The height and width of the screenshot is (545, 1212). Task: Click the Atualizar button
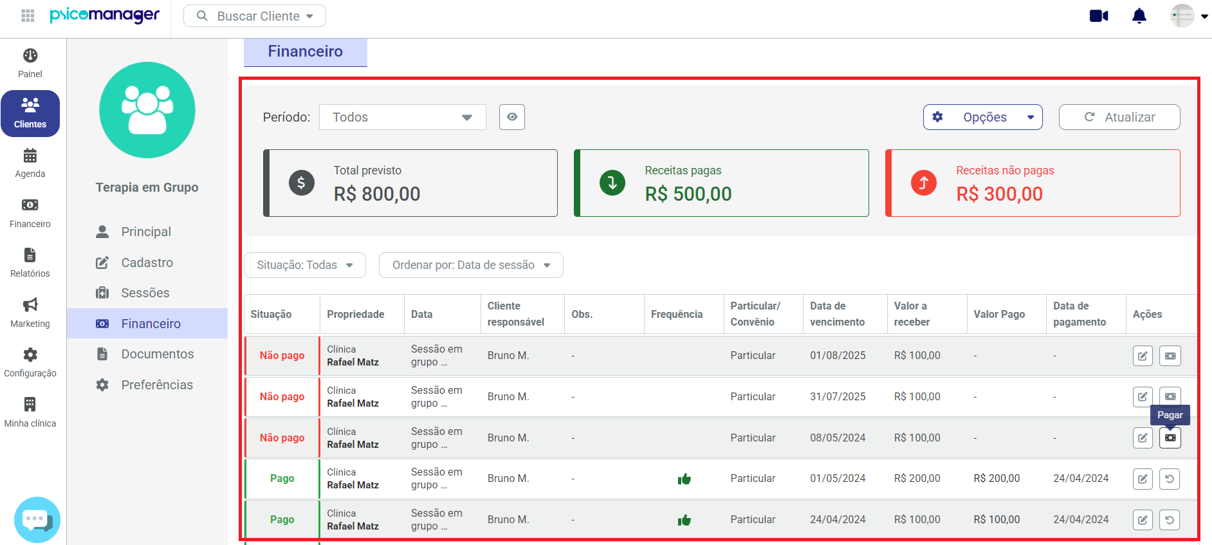tap(1119, 117)
